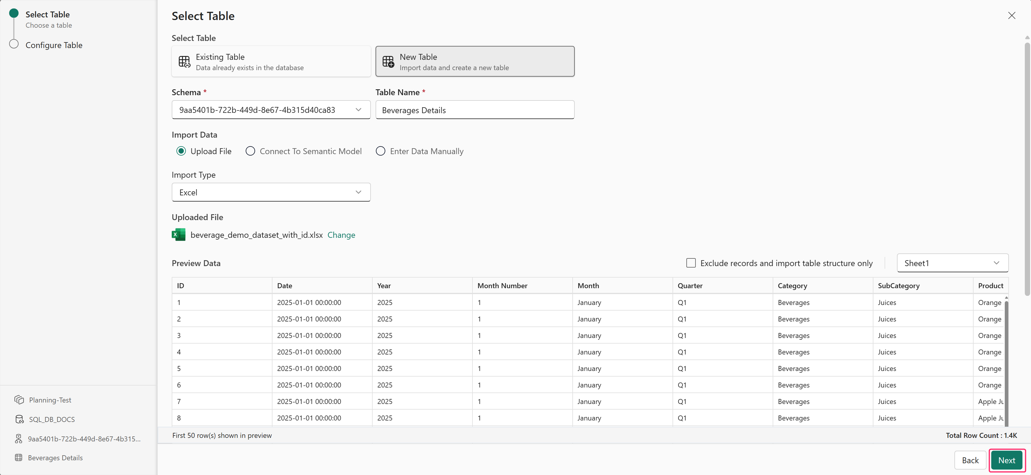This screenshot has width=1031, height=475.
Task: Go to Configure Table step
Action: tap(54, 45)
